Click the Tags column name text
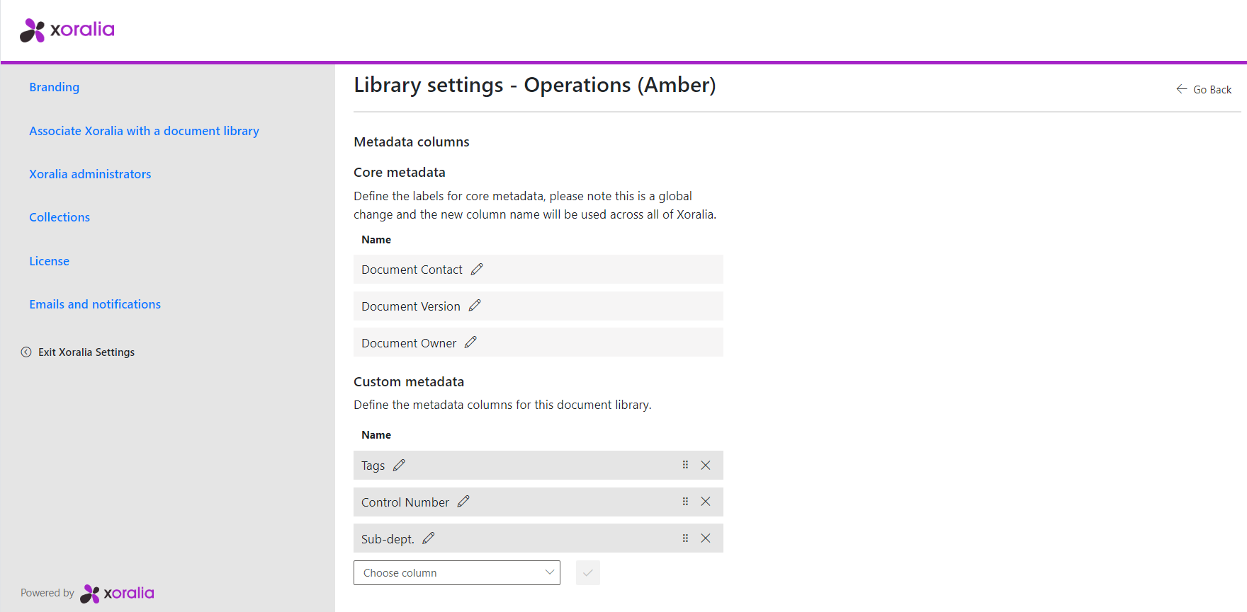1247x612 pixels. [373, 466]
